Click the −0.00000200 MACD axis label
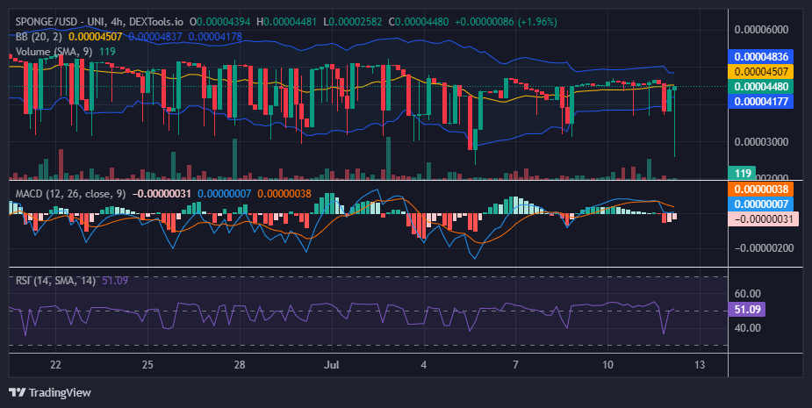The image size is (812, 408). point(764,248)
